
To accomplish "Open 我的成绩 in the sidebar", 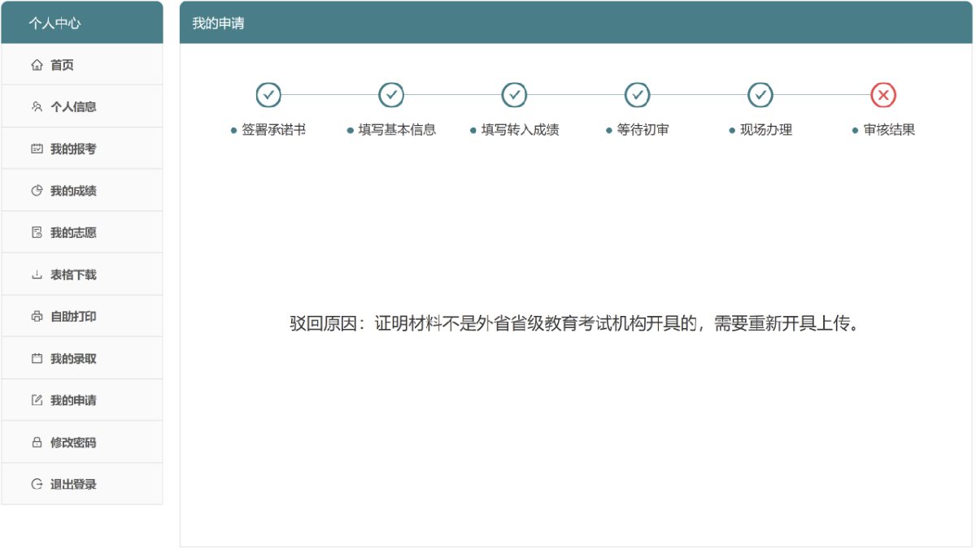I will pos(82,191).
